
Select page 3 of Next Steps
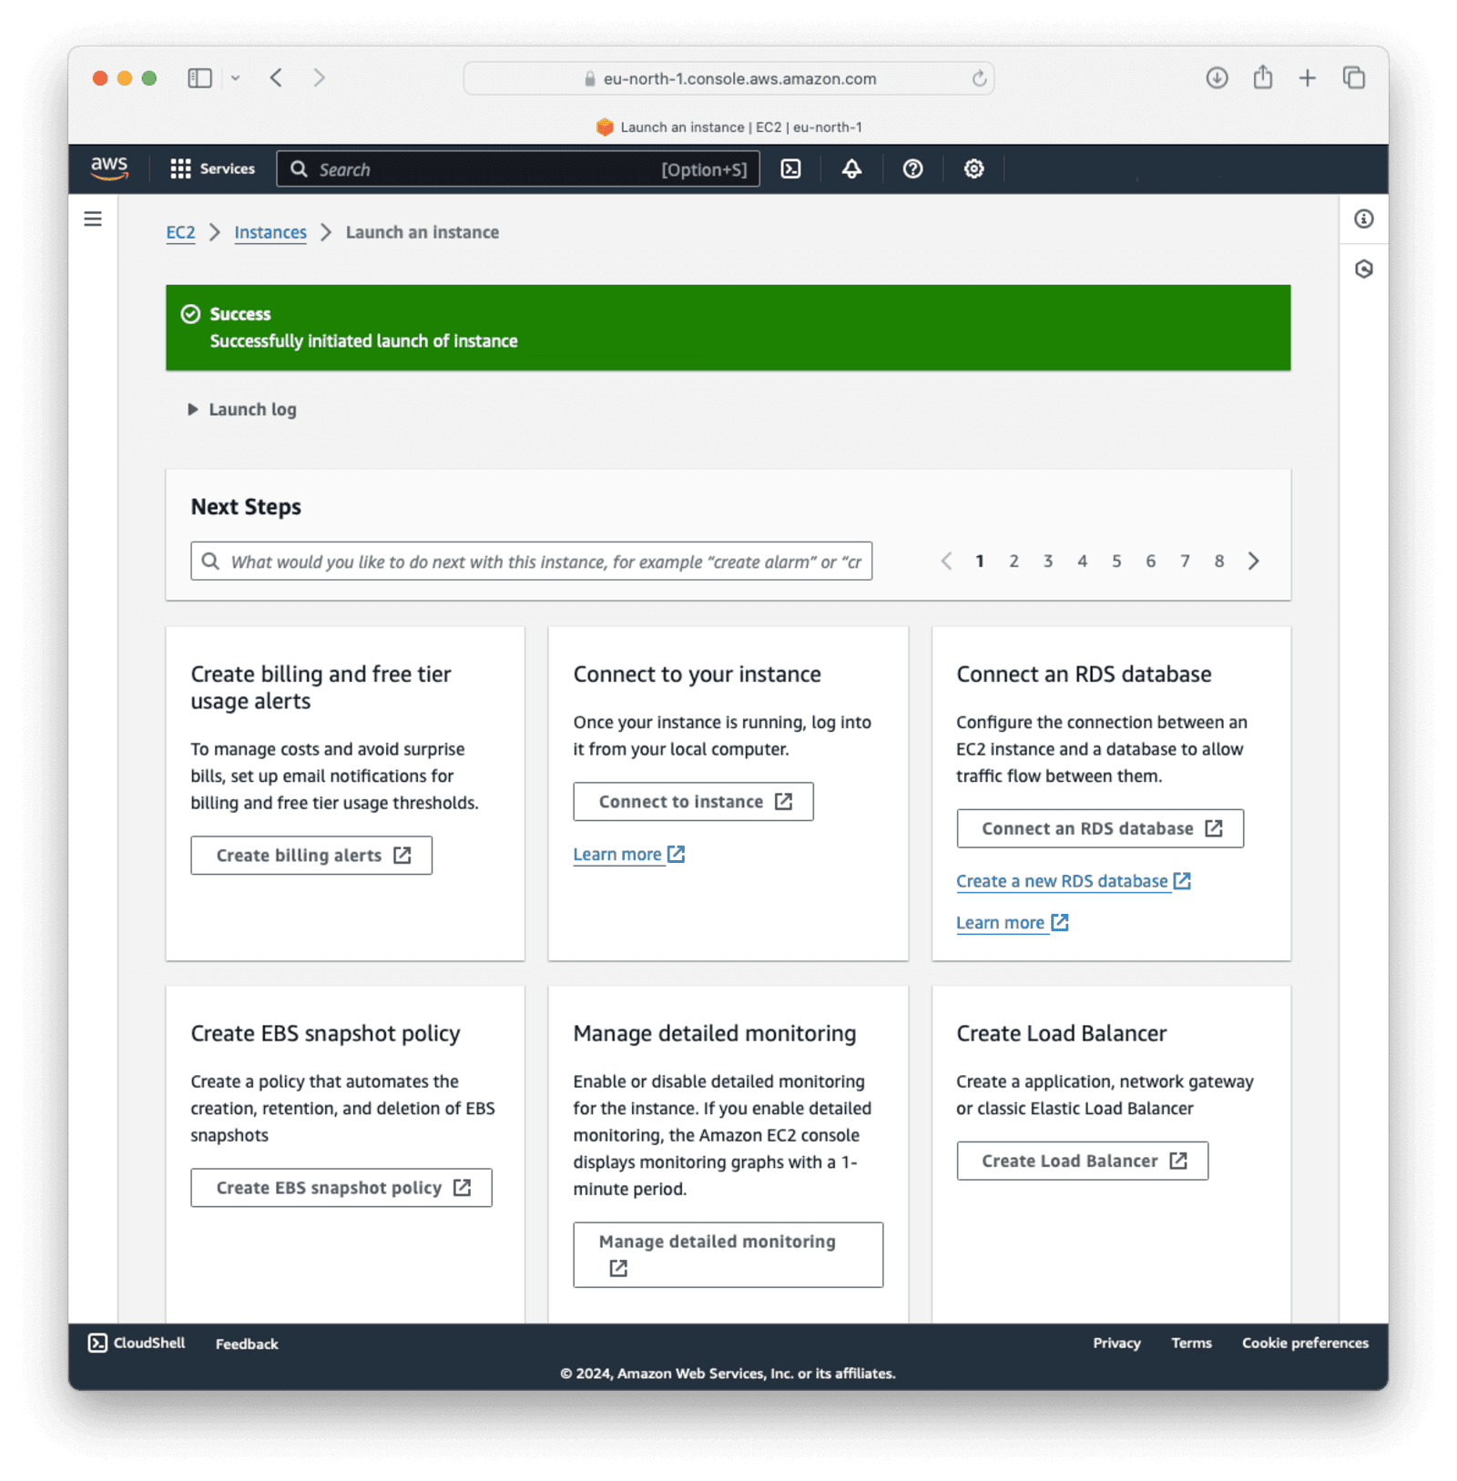(x=1048, y=561)
